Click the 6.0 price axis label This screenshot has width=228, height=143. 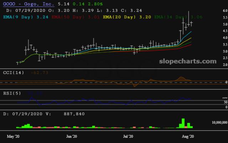click(x=225, y=11)
